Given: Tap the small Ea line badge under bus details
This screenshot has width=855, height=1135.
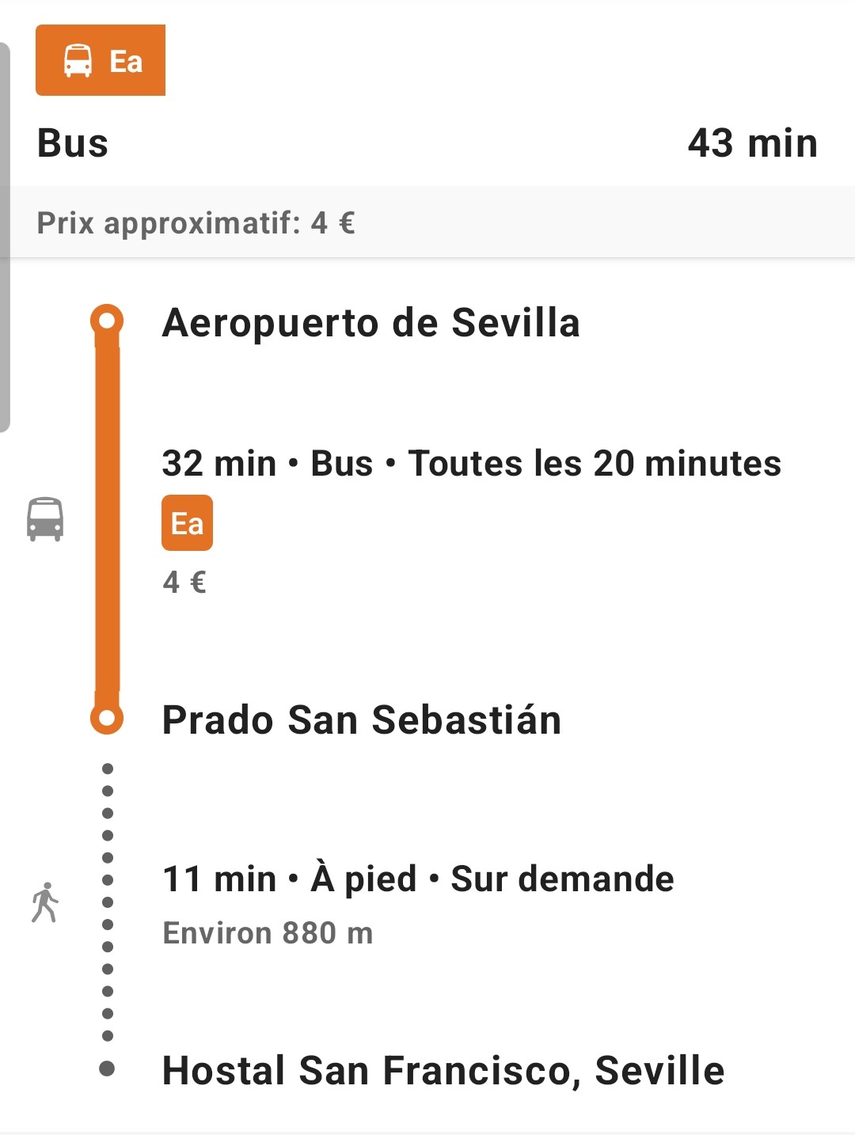Looking at the screenshot, I should [187, 522].
